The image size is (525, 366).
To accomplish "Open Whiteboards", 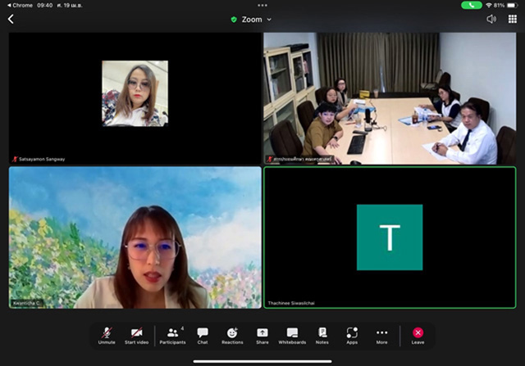I will [292, 334].
